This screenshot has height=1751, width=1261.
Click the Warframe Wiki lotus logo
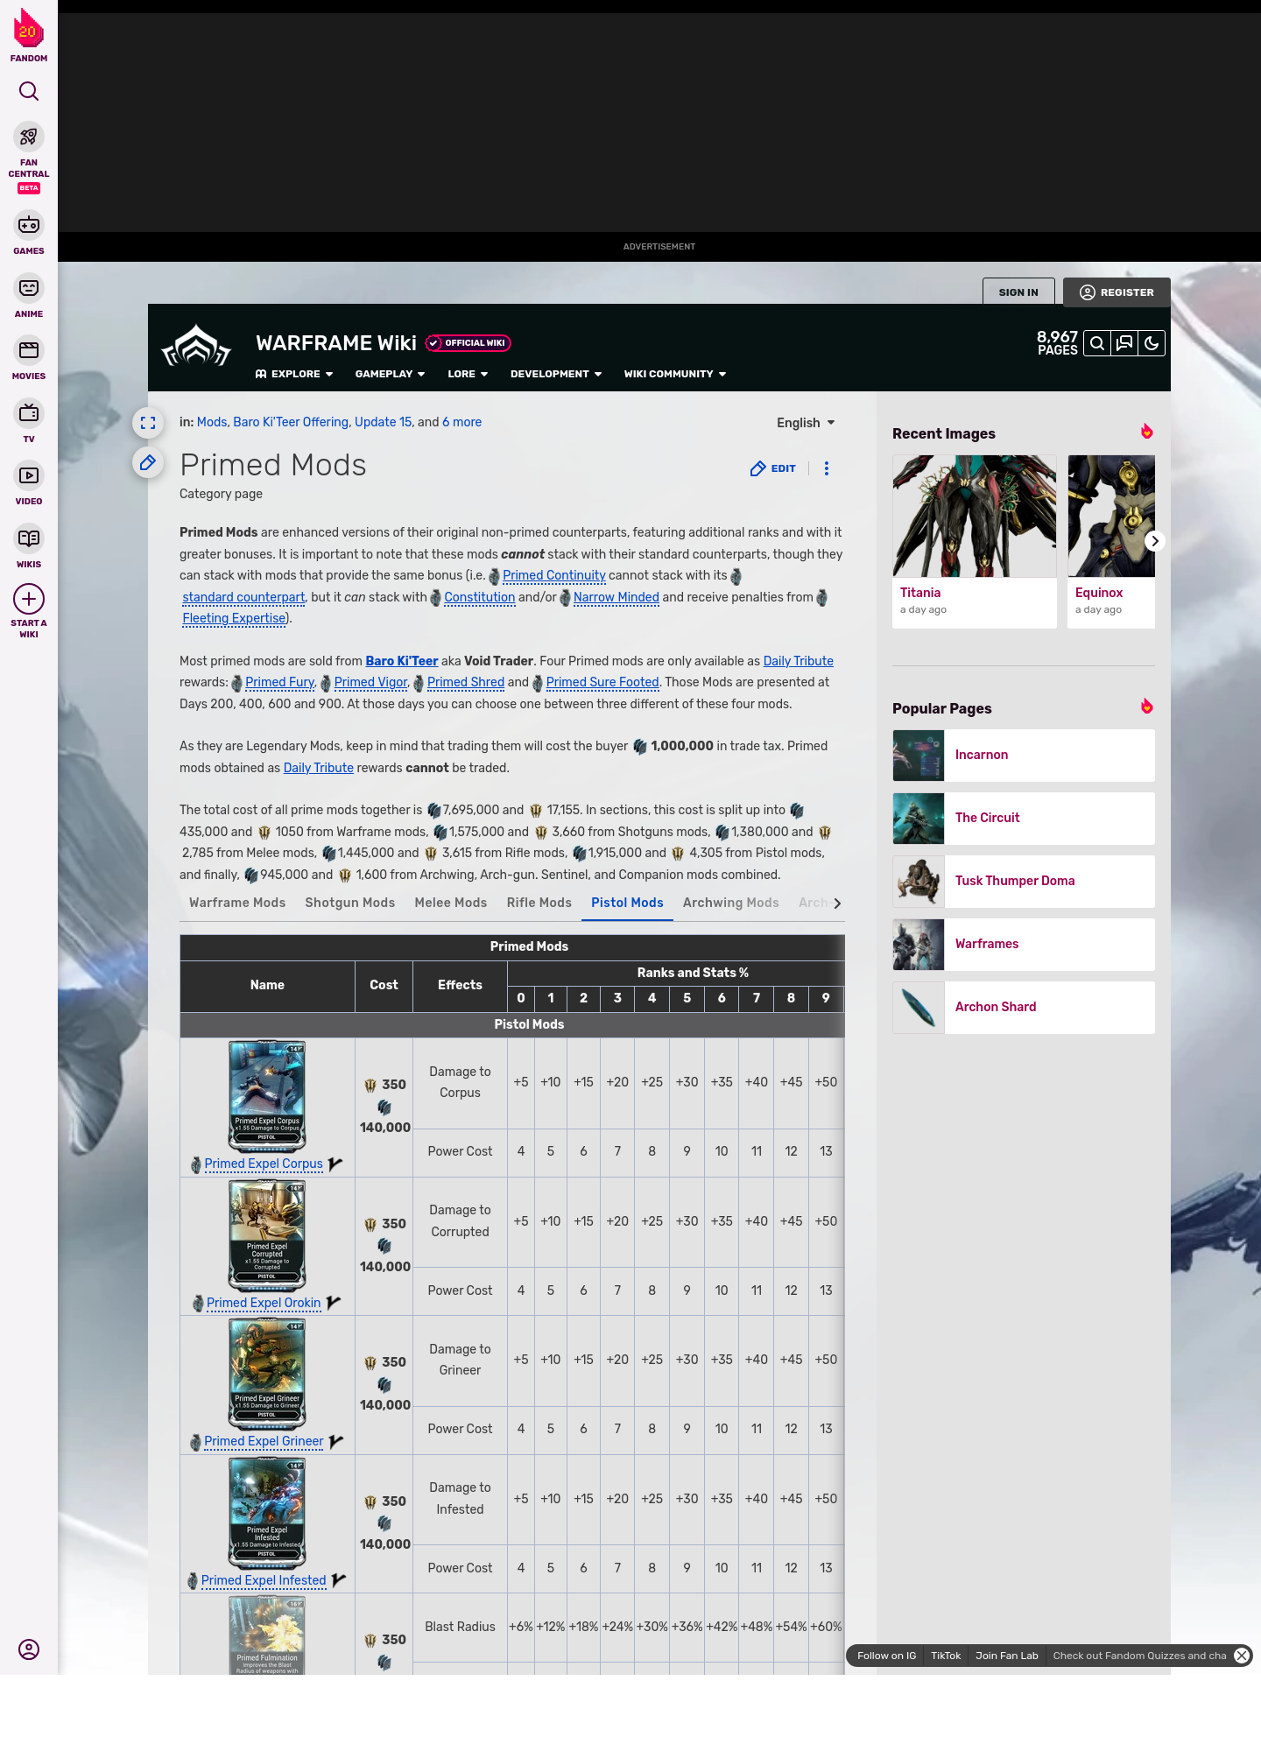click(196, 346)
